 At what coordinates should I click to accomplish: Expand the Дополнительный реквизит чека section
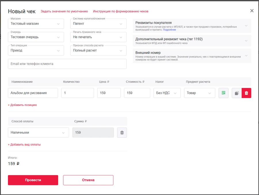(x=192, y=41)
